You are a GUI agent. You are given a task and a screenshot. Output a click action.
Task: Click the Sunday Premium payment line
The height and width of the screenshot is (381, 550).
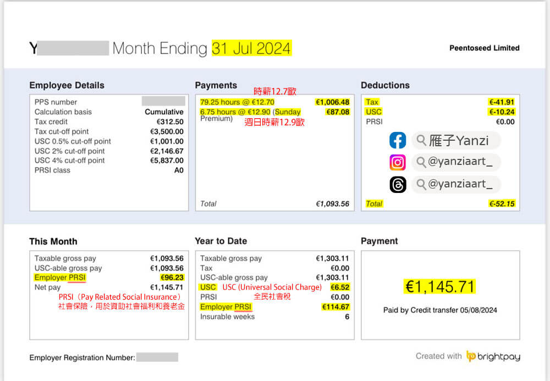coord(250,112)
